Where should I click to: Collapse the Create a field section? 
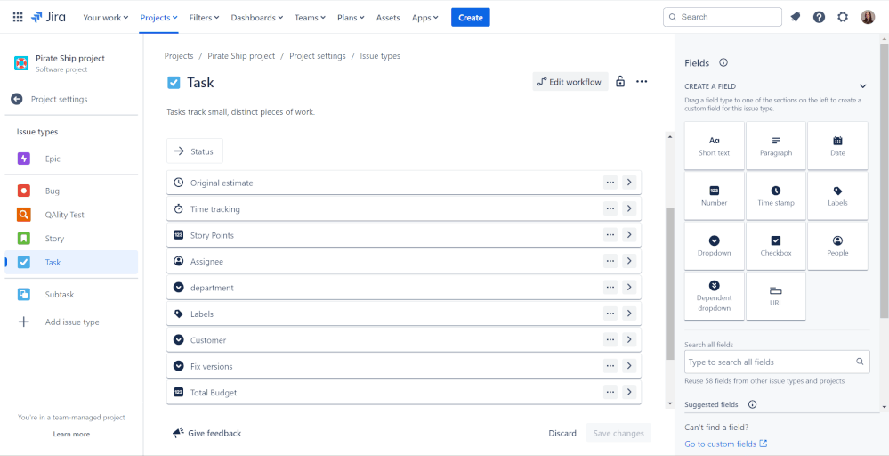(862, 86)
